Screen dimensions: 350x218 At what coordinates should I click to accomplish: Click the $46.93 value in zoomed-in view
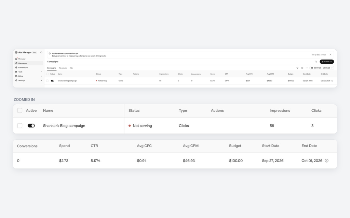coord(189,161)
